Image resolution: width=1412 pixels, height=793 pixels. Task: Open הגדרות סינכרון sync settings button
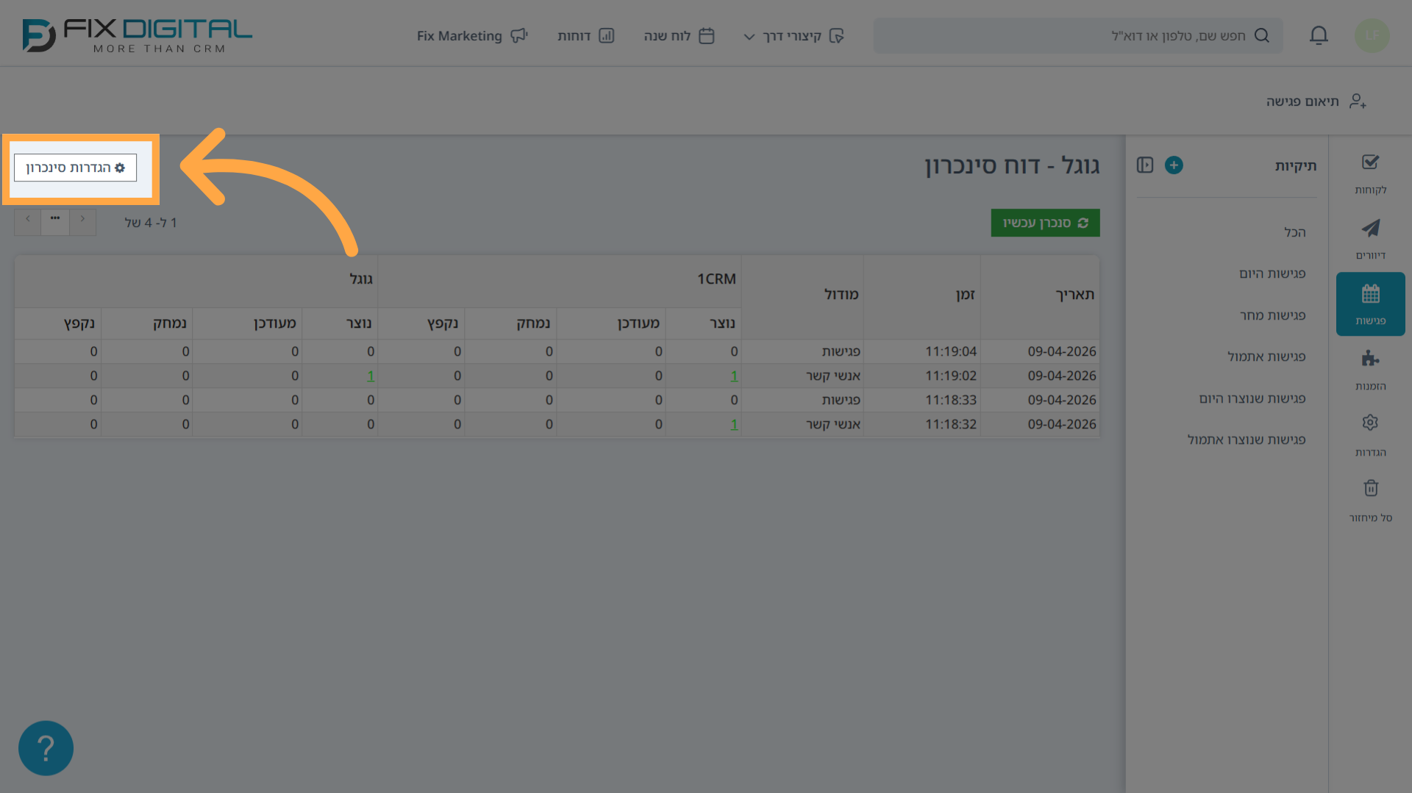pyautogui.click(x=75, y=168)
